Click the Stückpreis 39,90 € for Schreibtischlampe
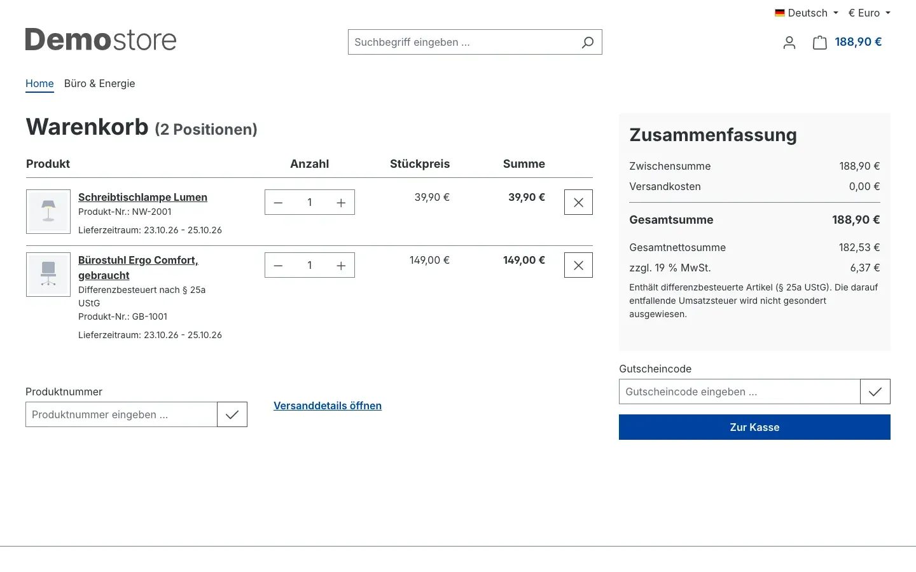 [432, 197]
